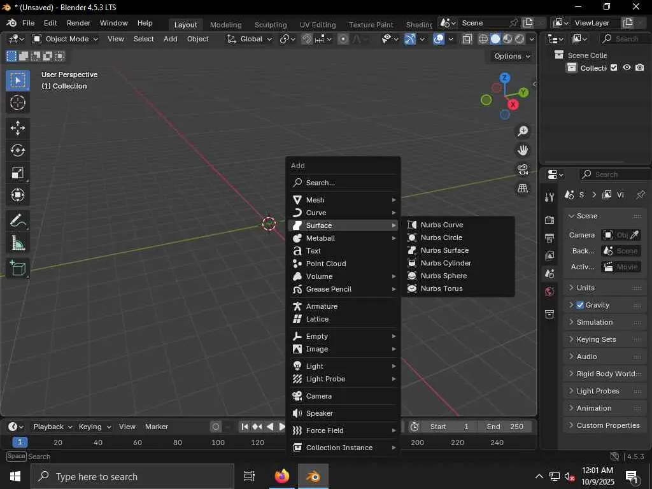
Task: Open the Object Mode dropdown
Action: pos(66,39)
